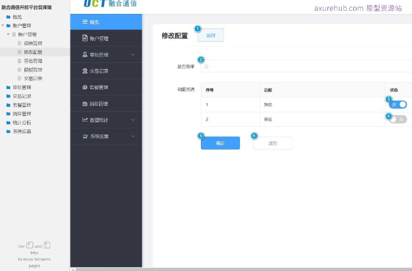Image resolution: width=412 pixels, height=271 pixels.
Task: Click the person icon of 审批管理 in dark sidebar
Action: [85, 55]
